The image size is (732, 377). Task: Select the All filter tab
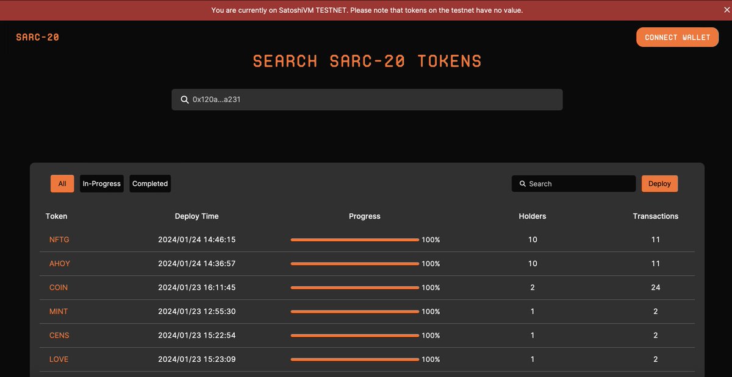[62, 183]
